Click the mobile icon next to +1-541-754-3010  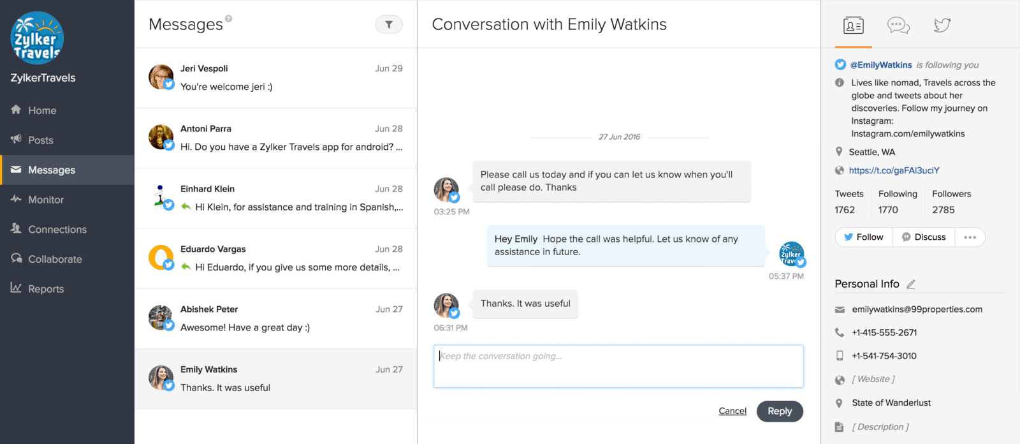coord(840,356)
